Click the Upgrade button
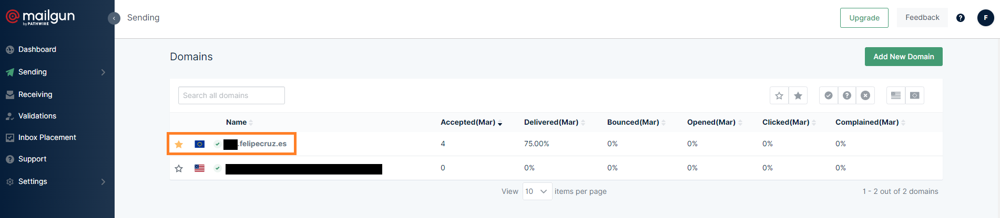 click(x=864, y=18)
